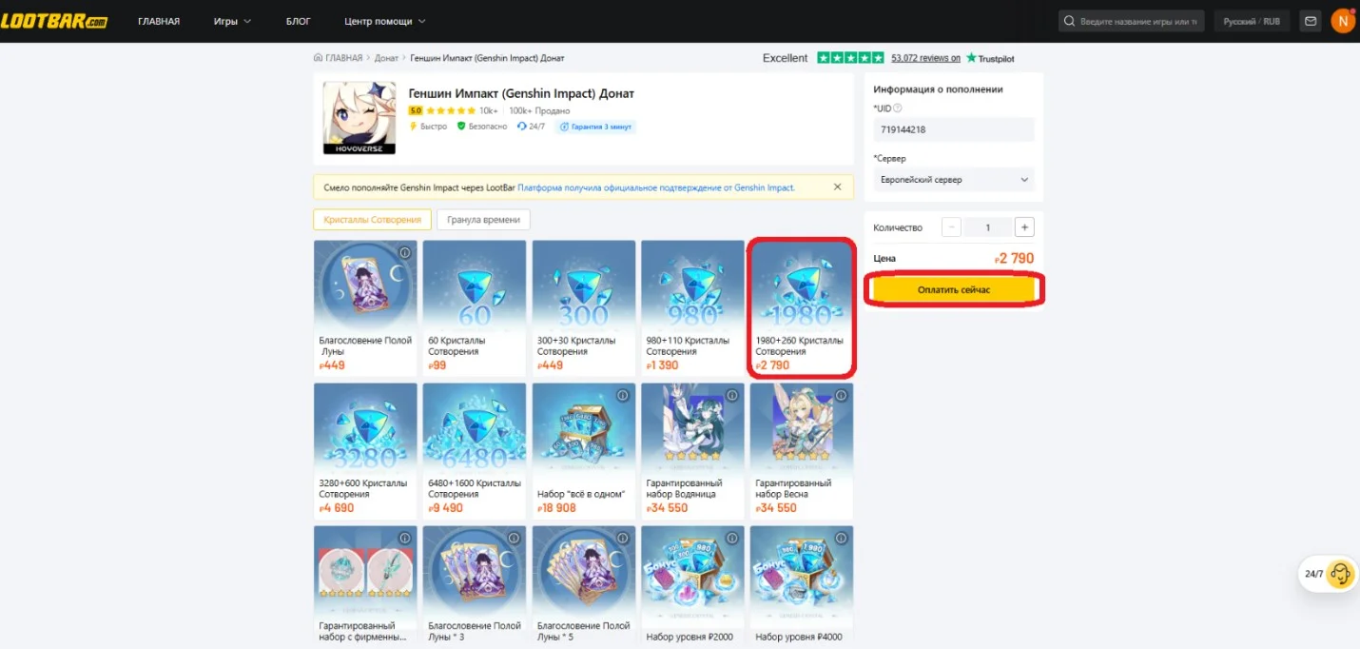
Task: Choose the 980+110 Кристаллы Сотворения card
Action: pos(693,307)
